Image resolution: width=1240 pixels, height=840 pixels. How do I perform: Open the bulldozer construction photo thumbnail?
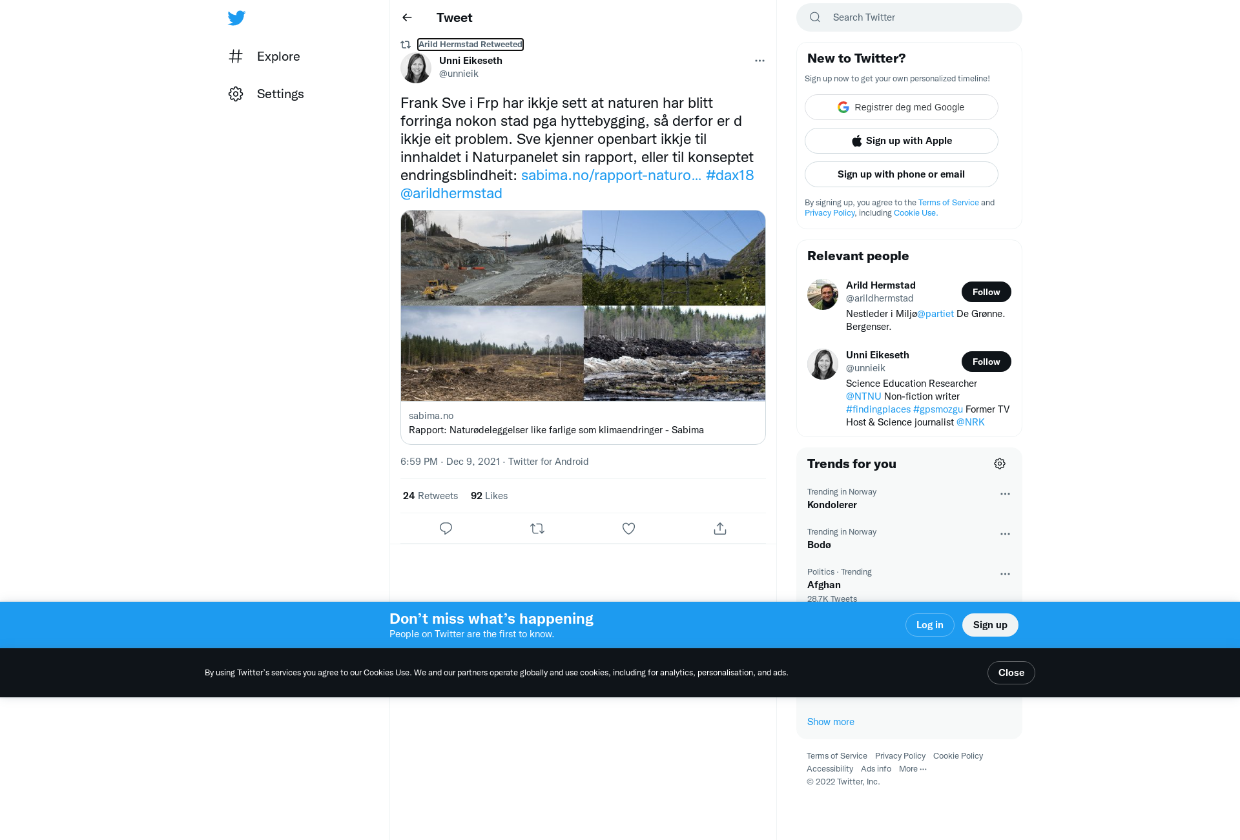[x=491, y=258]
